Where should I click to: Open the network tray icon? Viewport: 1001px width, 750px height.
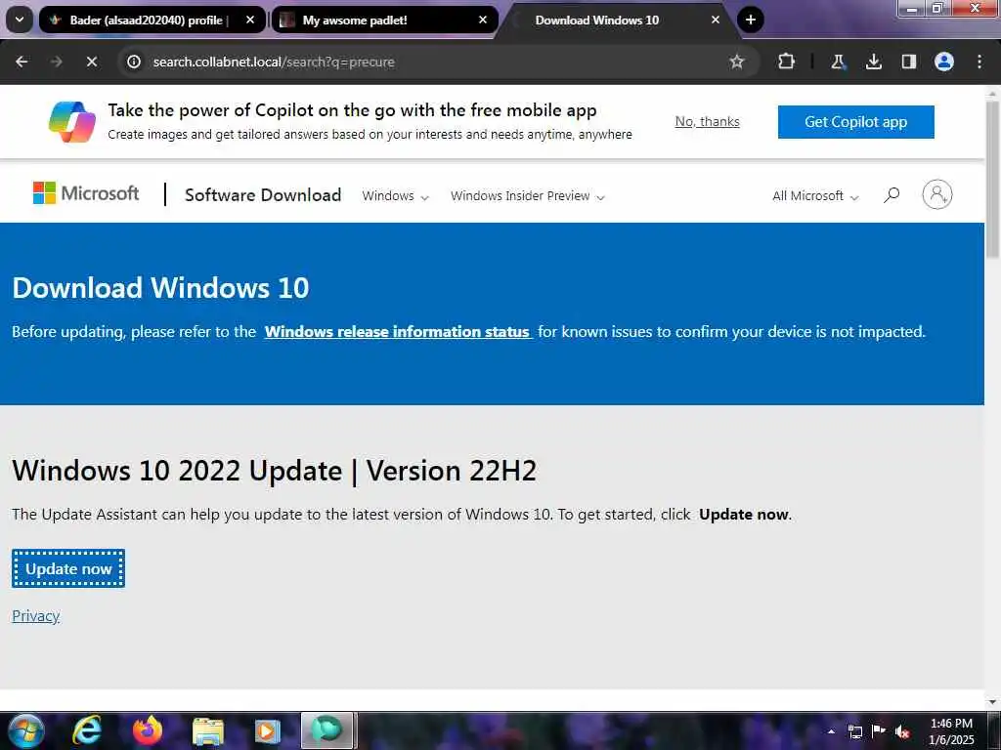855,731
